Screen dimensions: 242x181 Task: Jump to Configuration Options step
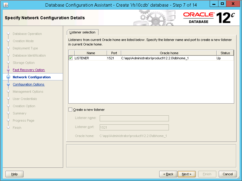[x=28, y=85]
